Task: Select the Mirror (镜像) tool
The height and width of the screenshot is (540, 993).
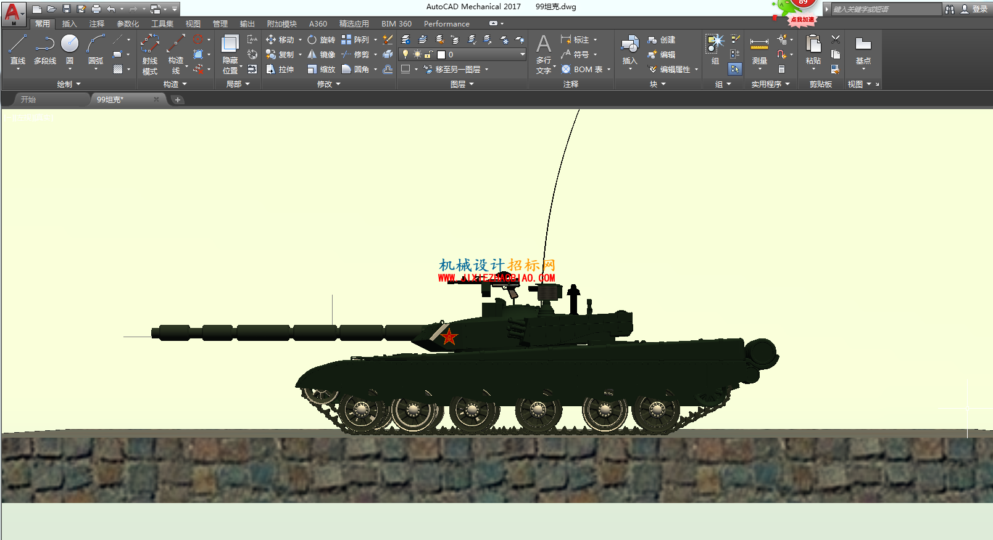Action: (x=322, y=54)
